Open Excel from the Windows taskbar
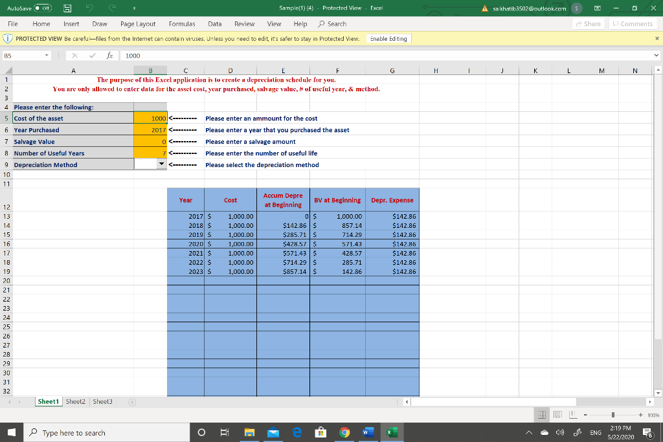The width and height of the screenshot is (663, 442). [x=392, y=432]
